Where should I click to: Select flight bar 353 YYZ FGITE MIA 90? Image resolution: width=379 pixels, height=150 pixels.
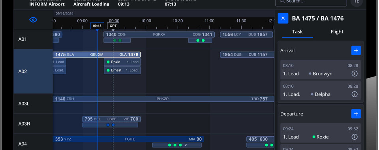[x=129, y=139]
